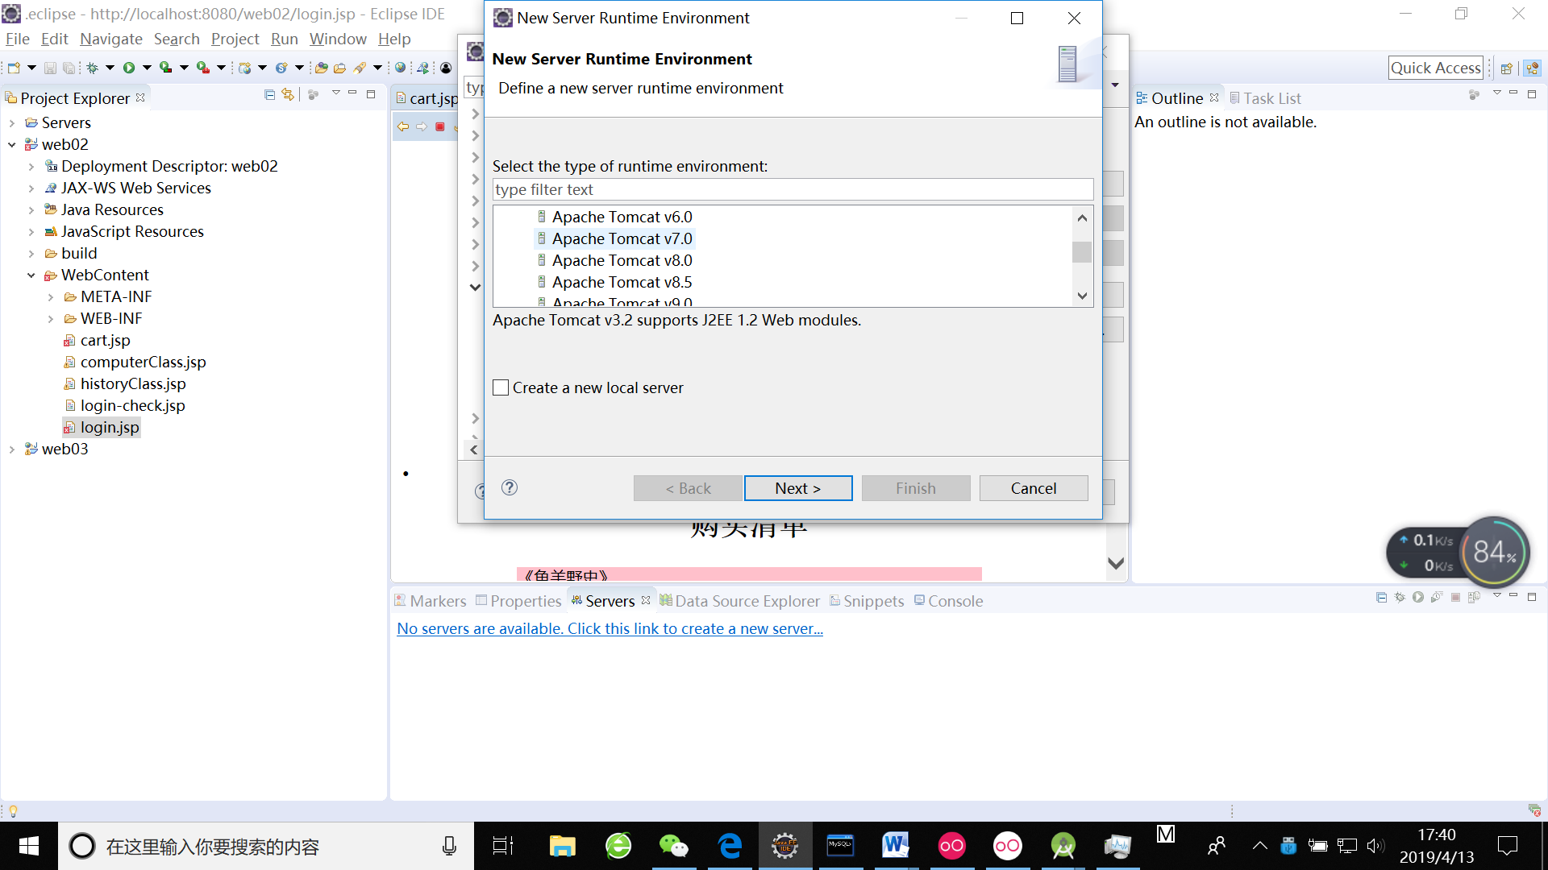Screen dimensions: 1548x870
Task: Switch to the Console tab
Action: point(948,601)
